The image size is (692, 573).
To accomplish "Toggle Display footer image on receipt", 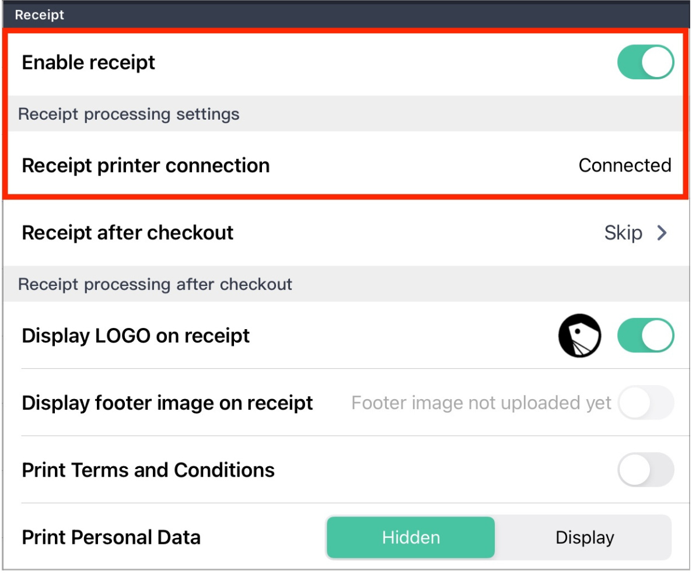I will (645, 403).
